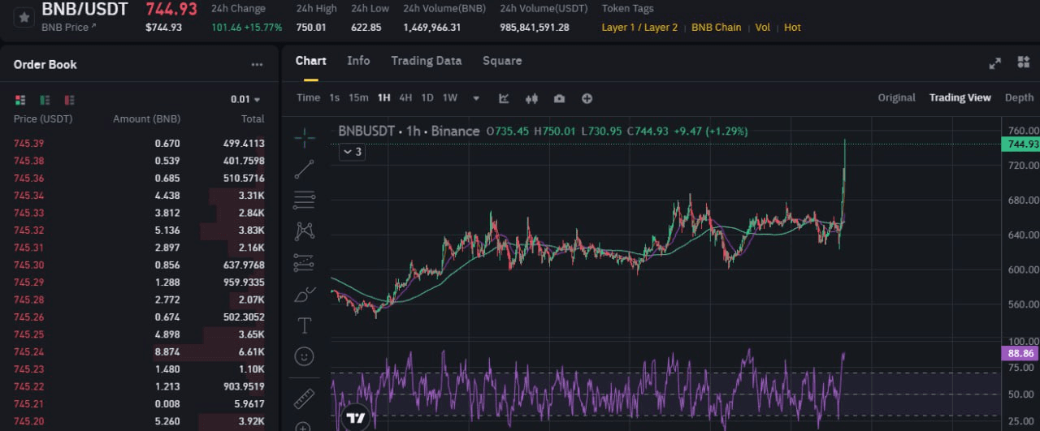Open the Trading Data tab
Image resolution: width=1040 pixels, height=431 pixels.
point(426,61)
